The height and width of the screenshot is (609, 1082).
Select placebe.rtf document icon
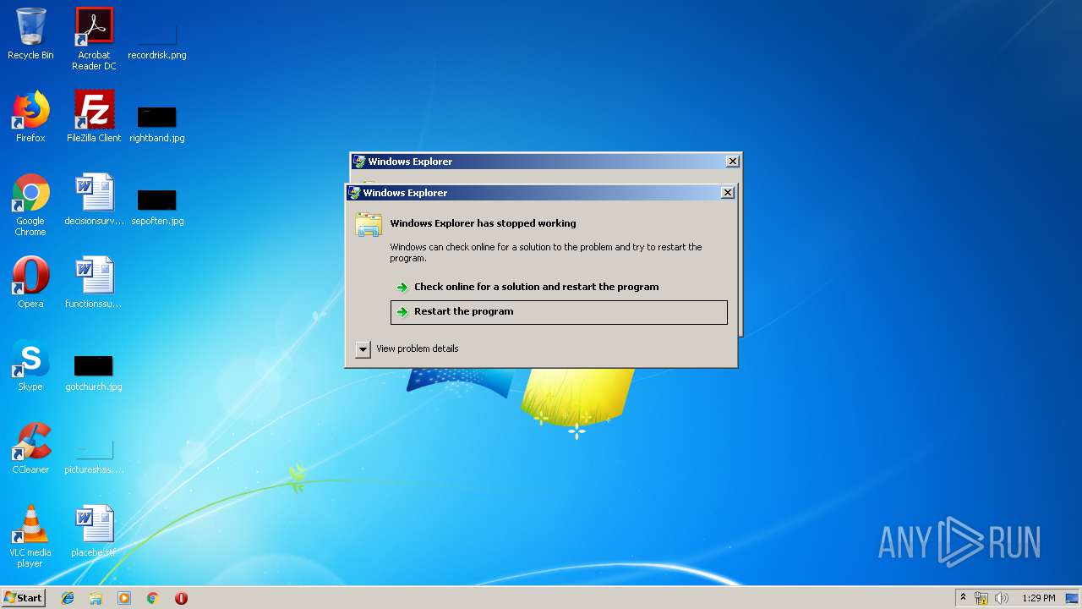[94, 531]
